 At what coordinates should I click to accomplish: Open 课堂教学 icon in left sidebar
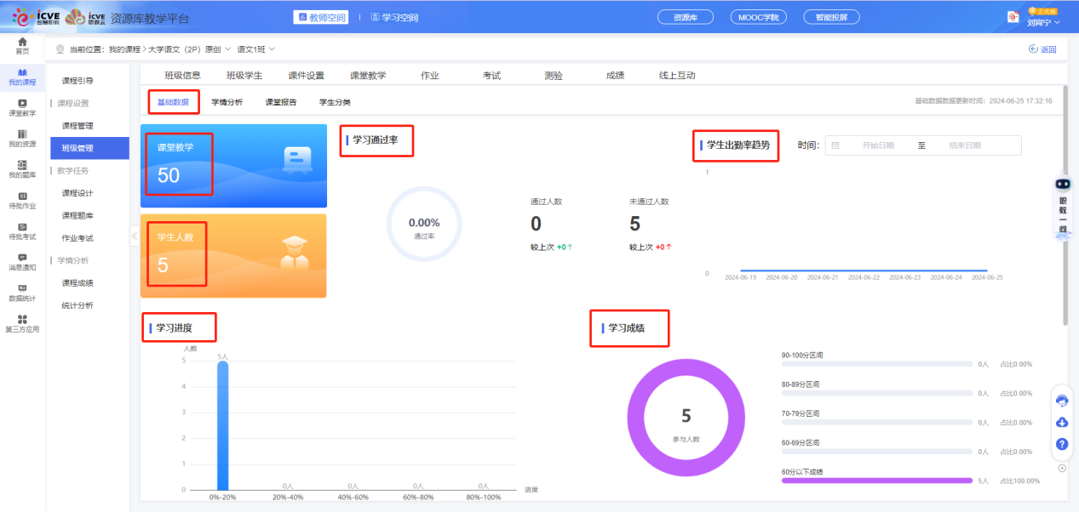(x=22, y=107)
